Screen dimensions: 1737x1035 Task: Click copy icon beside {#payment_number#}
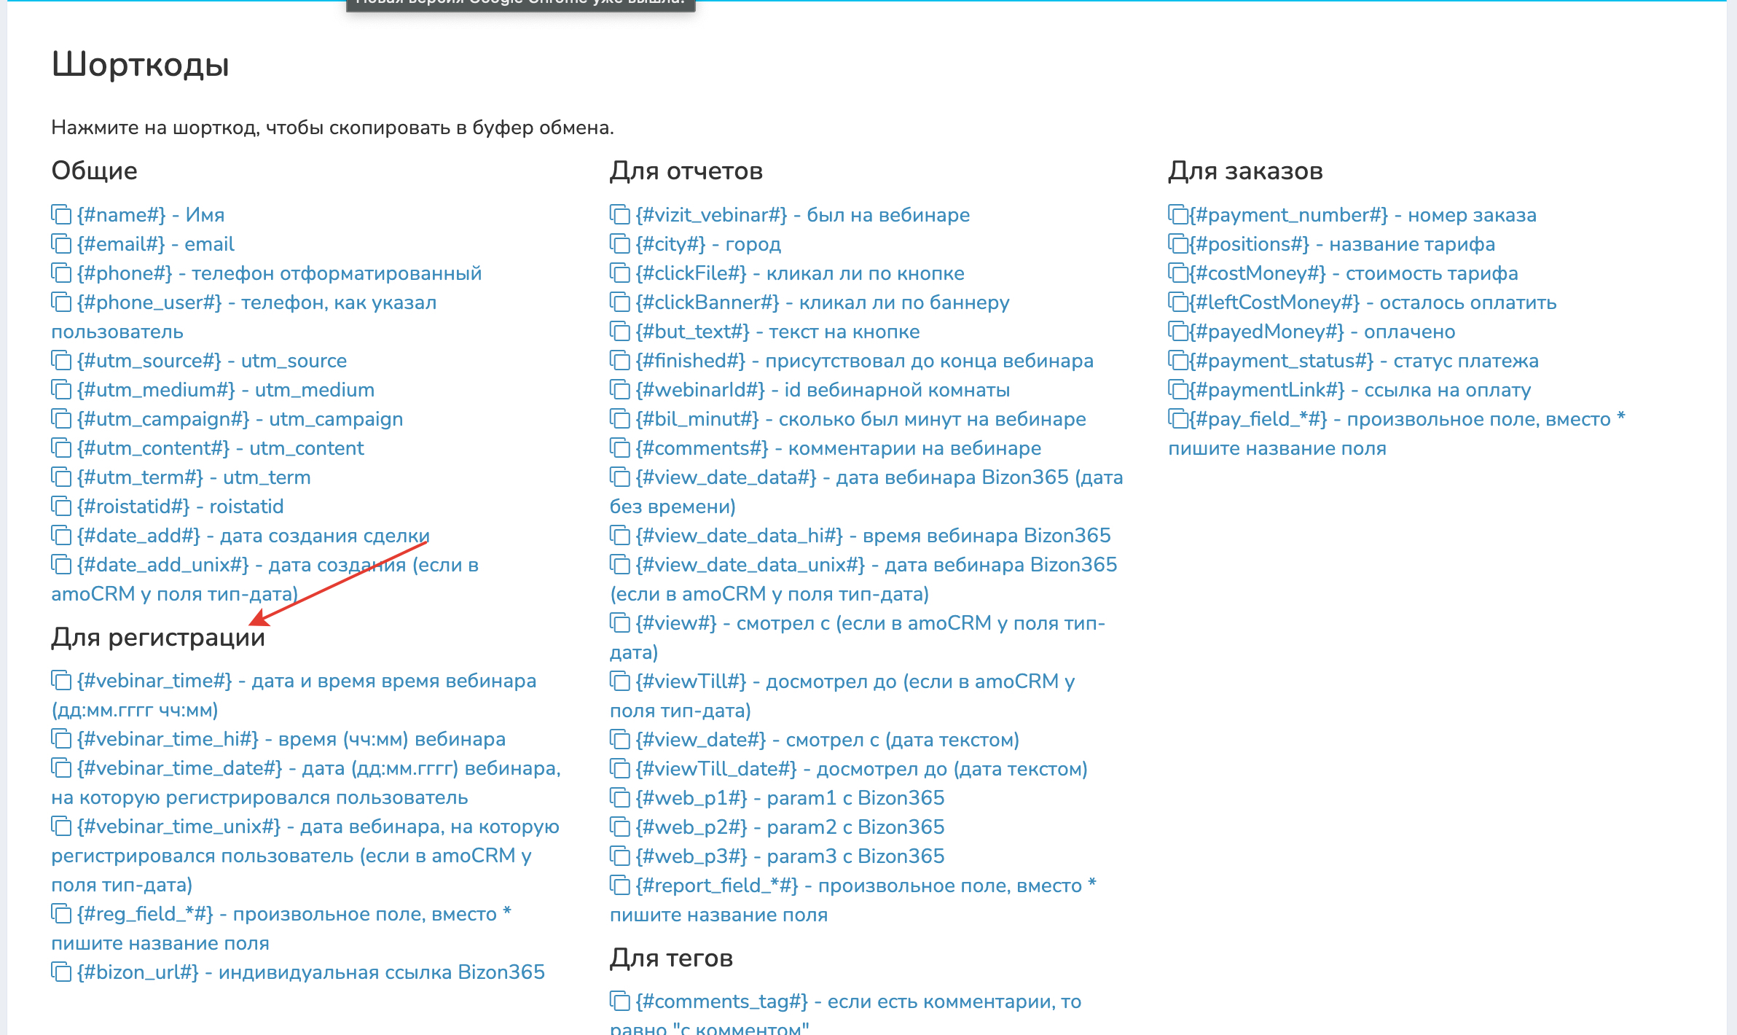1177,214
